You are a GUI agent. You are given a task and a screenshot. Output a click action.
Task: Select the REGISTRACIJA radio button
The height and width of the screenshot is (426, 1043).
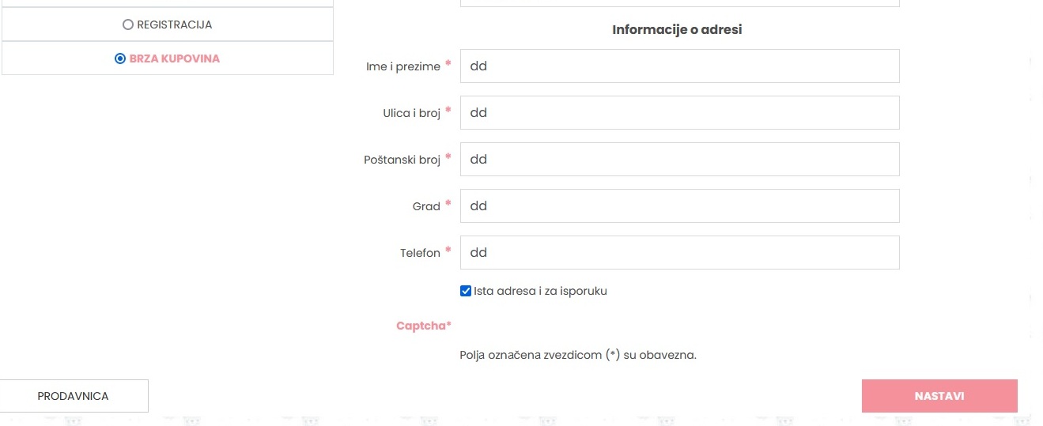pos(128,25)
